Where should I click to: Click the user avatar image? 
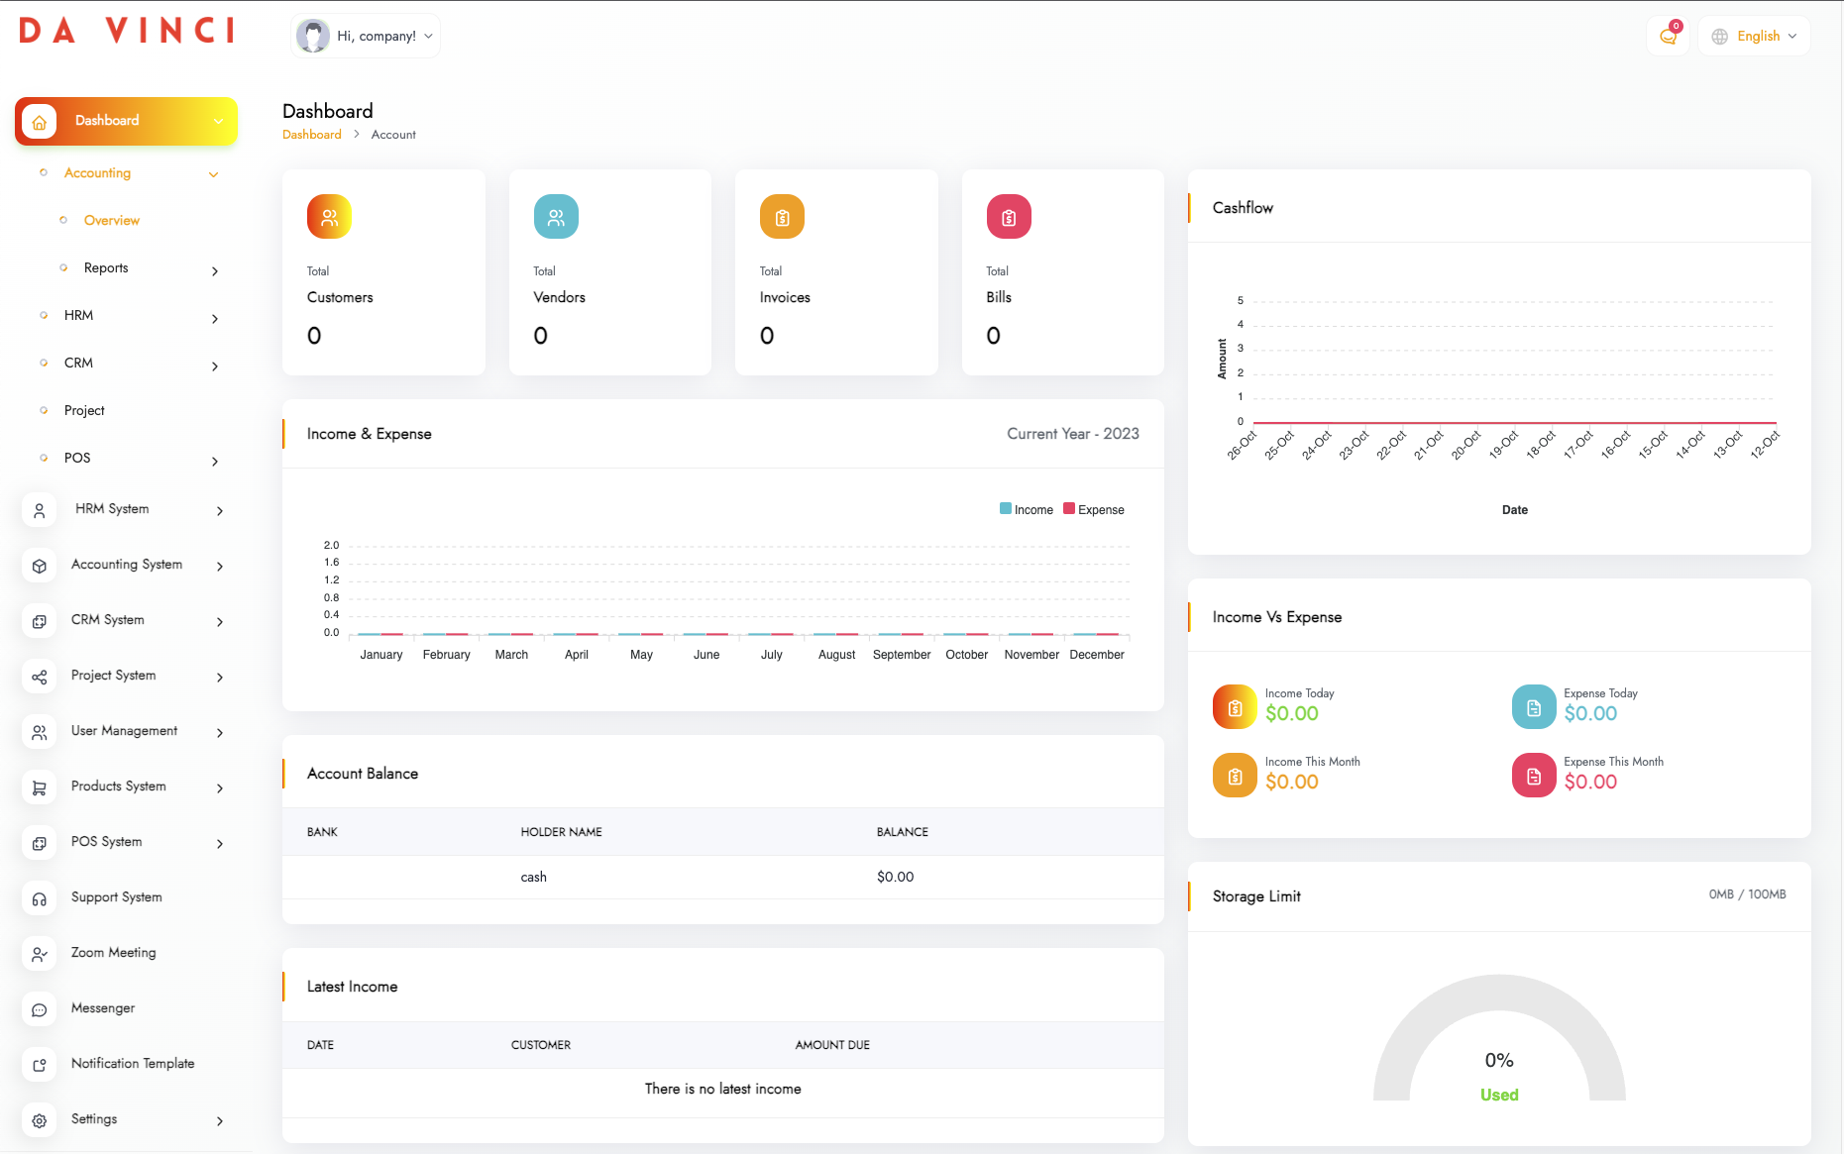[x=313, y=37]
